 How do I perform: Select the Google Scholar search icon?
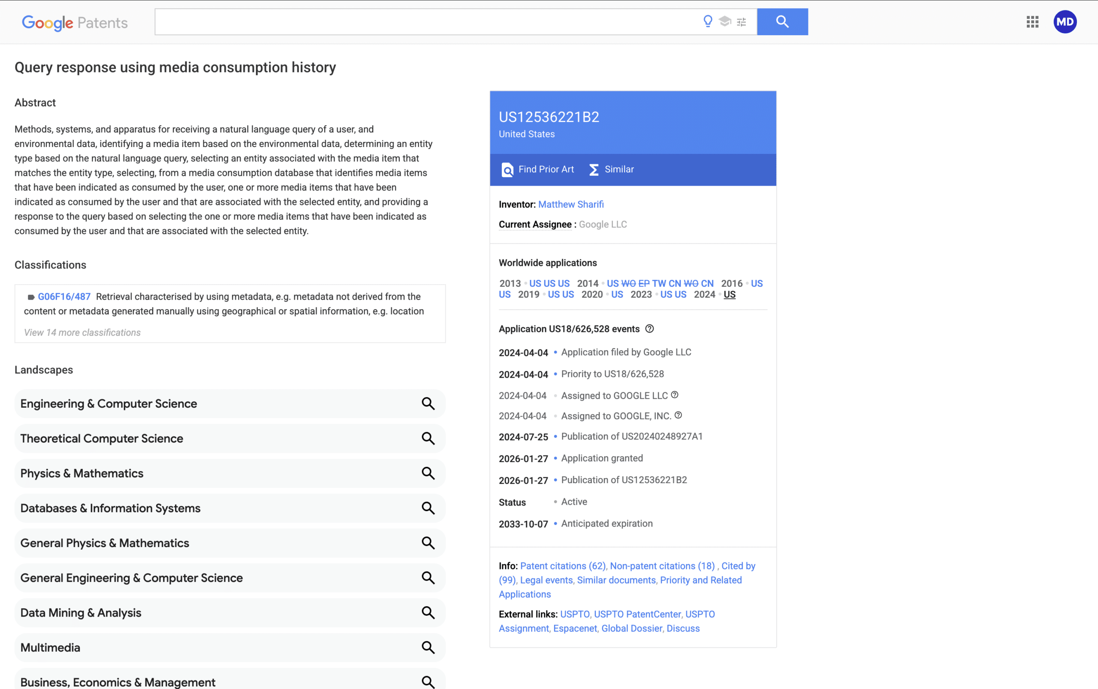coord(724,21)
